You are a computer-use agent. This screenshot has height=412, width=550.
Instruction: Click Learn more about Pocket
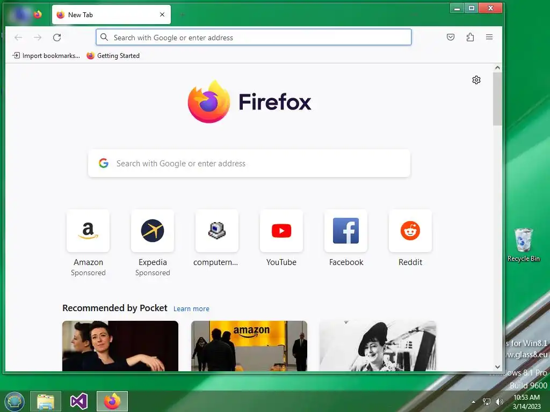(x=191, y=308)
